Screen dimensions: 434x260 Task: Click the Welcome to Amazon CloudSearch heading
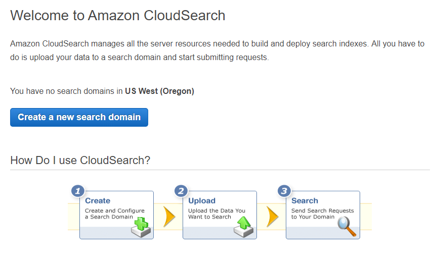pyautogui.click(x=118, y=16)
